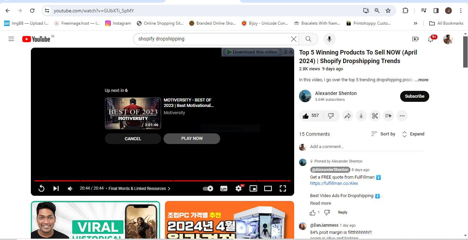Open Alexander Shenton channel name

click(336, 93)
